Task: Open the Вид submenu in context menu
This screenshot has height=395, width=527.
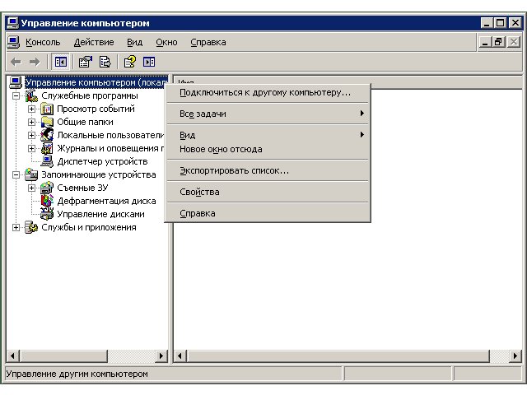Action: tap(268, 135)
